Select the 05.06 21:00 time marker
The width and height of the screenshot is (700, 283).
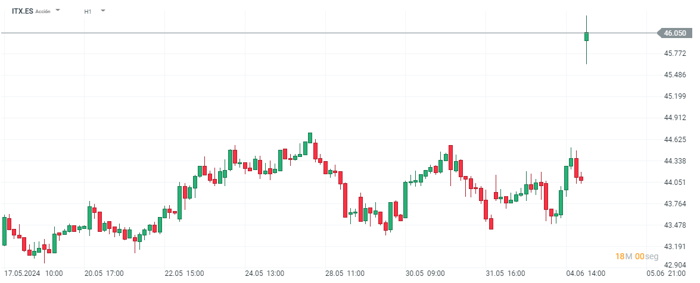[666, 273]
